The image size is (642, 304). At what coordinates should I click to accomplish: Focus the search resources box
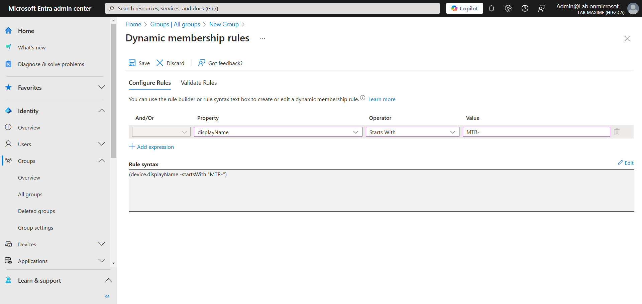click(273, 8)
